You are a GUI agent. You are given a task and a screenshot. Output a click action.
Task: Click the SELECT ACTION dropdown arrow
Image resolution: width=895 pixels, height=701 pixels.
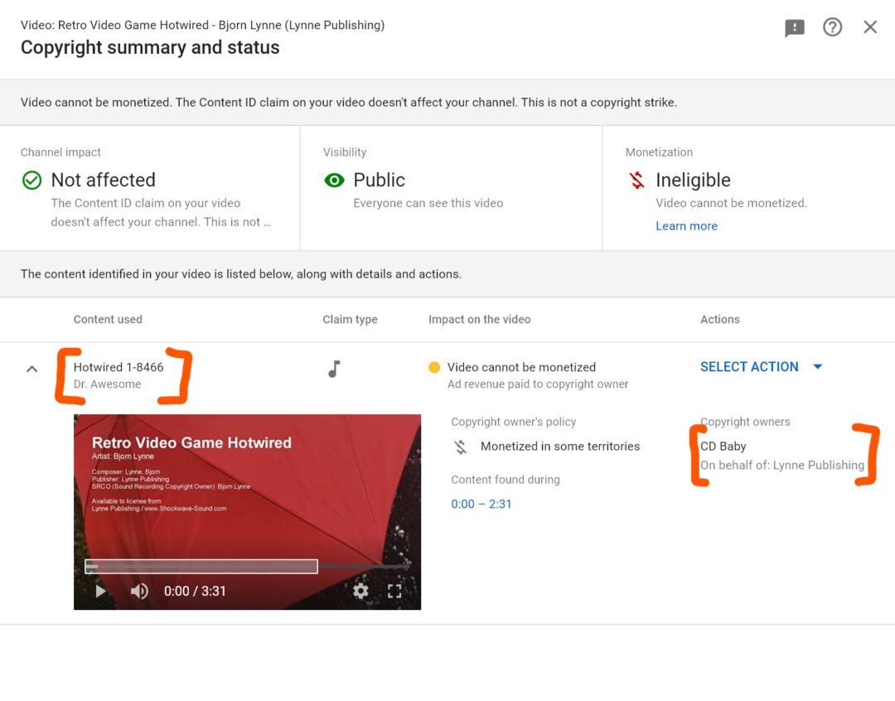pos(818,366)
